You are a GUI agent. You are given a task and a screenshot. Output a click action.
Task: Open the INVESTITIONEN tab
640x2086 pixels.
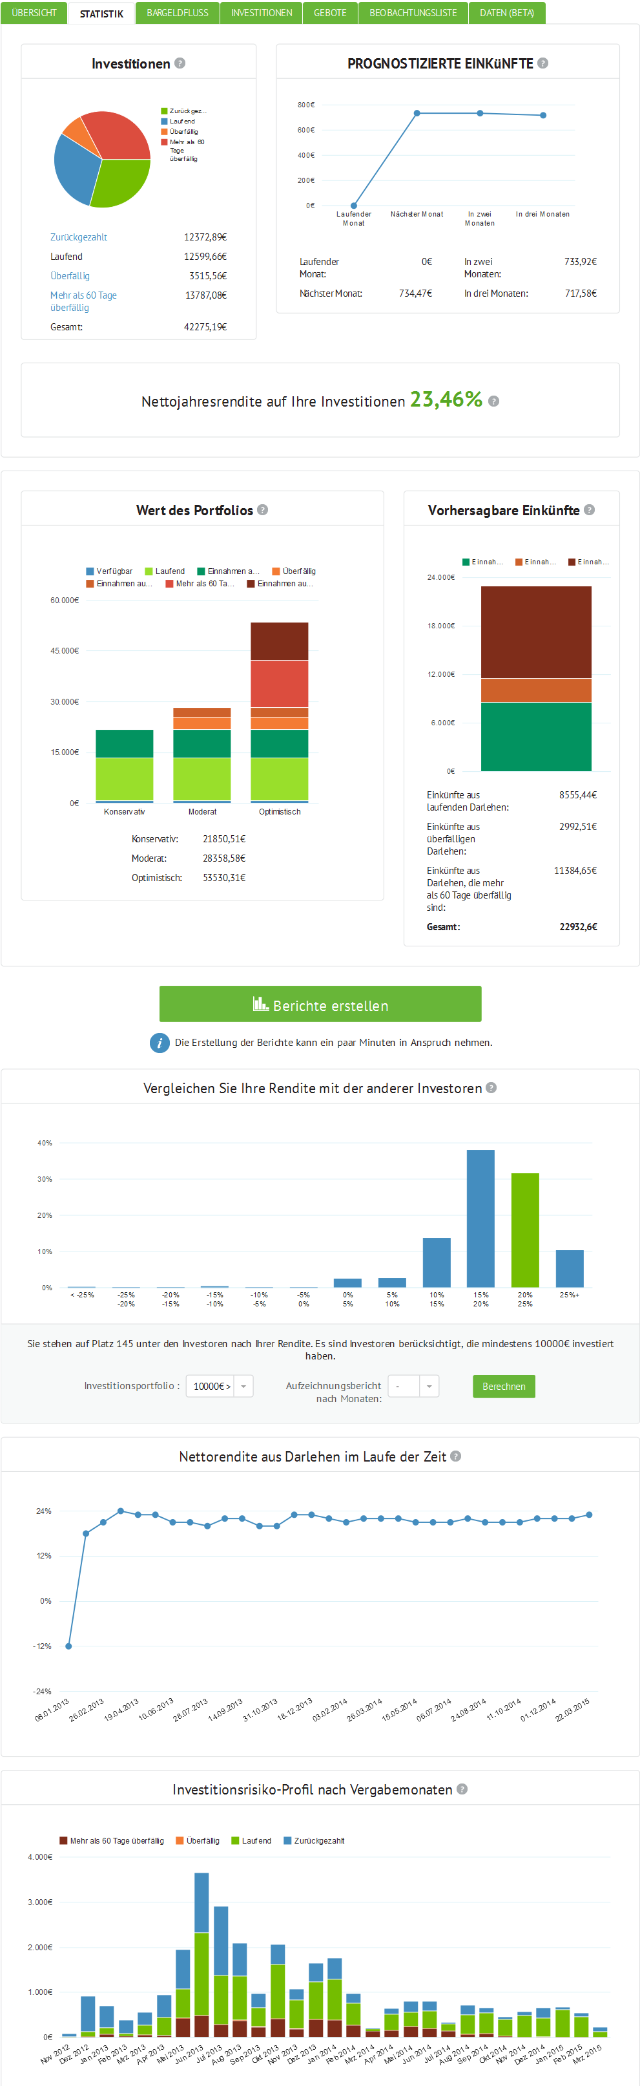point(262,13)
